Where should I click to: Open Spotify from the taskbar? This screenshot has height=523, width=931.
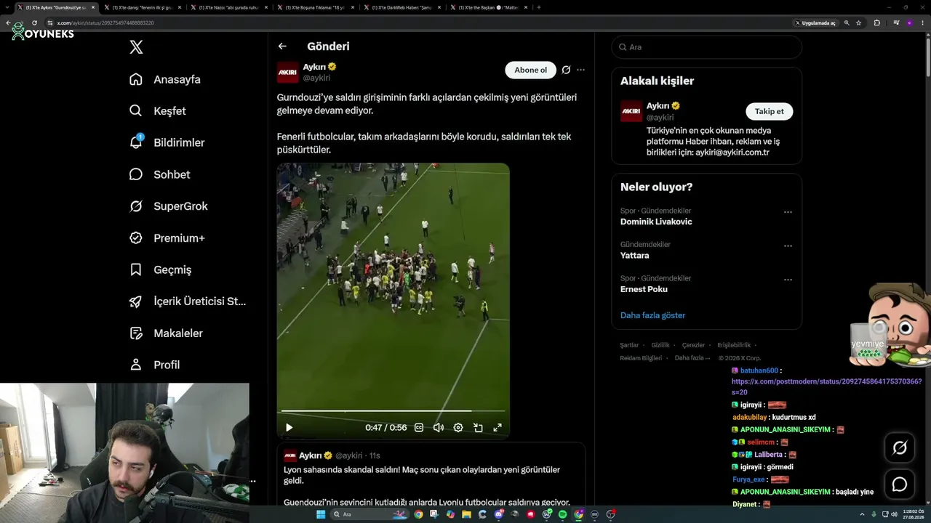562,514
